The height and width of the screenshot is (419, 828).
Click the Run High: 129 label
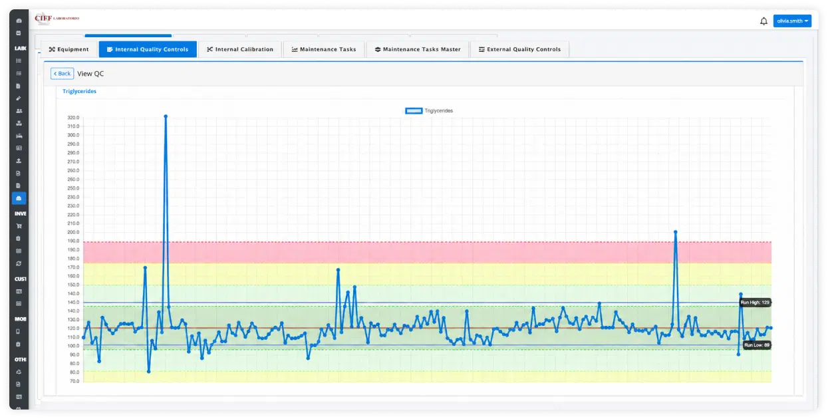click(755, 303)
